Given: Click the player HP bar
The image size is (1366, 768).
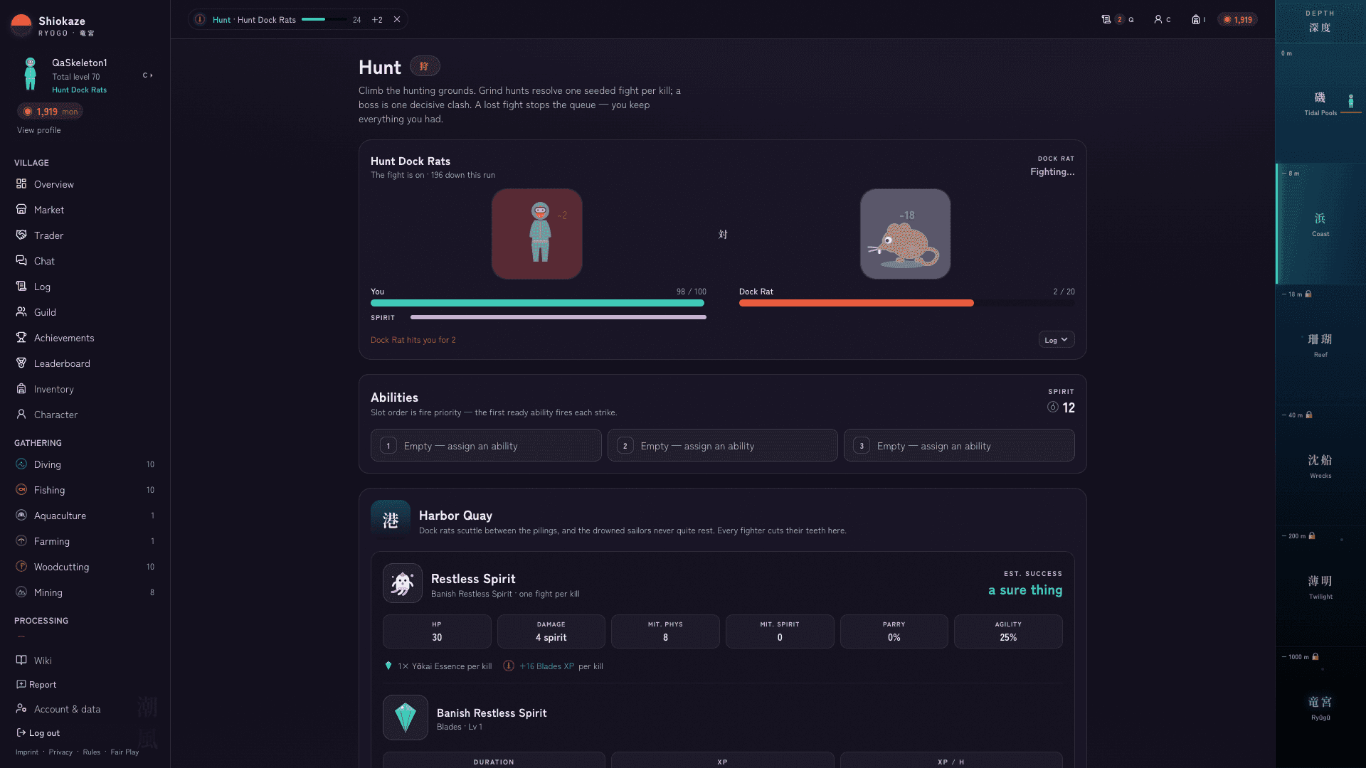Looking at the screenshot, I should (538, 303).
